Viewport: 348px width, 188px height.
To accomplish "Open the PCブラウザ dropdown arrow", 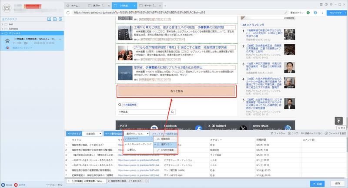I will pyautogui.click(x=345, y=13).
